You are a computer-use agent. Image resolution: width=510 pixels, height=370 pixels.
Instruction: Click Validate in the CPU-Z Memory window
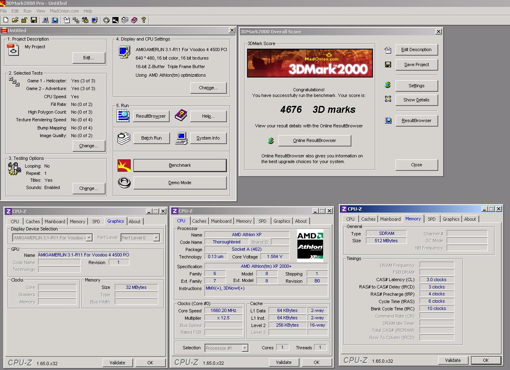click(453, 360)
